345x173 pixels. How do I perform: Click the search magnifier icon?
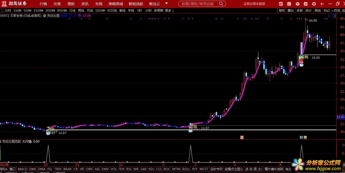221,4
